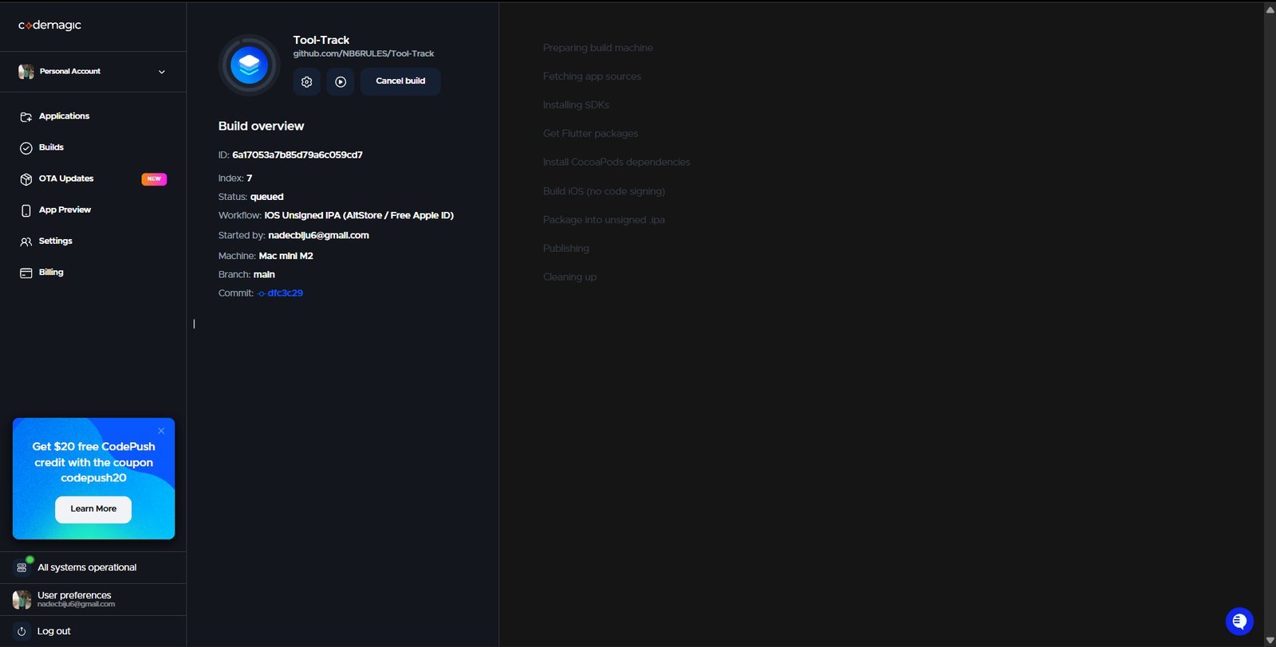The image size is (1276, 647).
Task: Click the main branch value
Action: (x=264, y=275)
